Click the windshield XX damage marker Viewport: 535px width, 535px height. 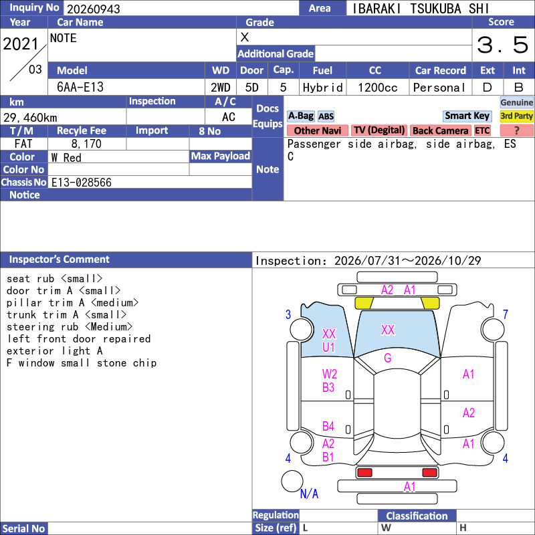point(388,330)
